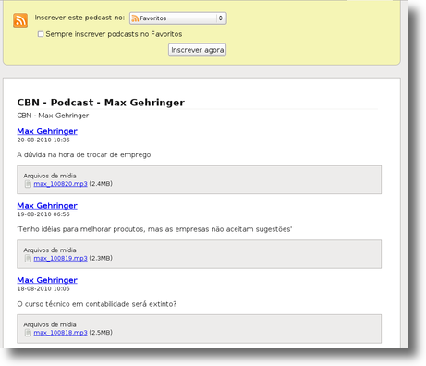Click the dropdown arrows next to Favoritos
Image resolution: width=426 pixels, height=366 pixels.
(221, 18)
